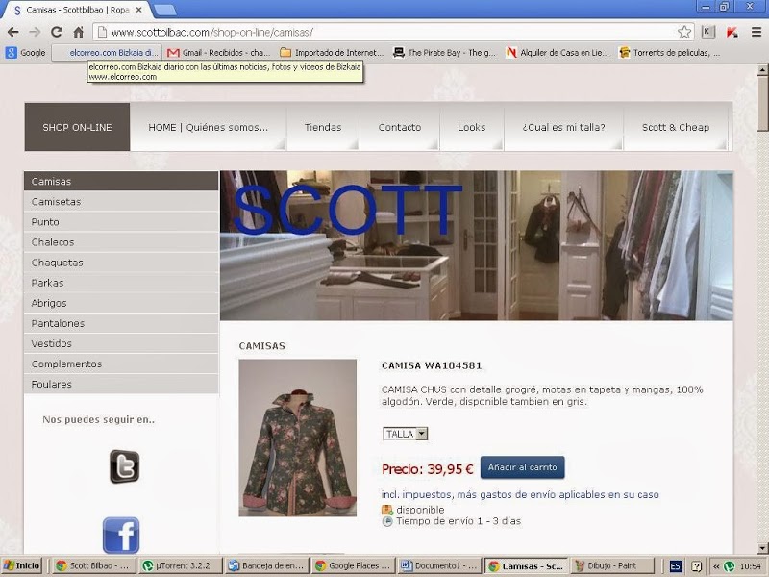Bookmark this page with the star icon

pos(684,33)
